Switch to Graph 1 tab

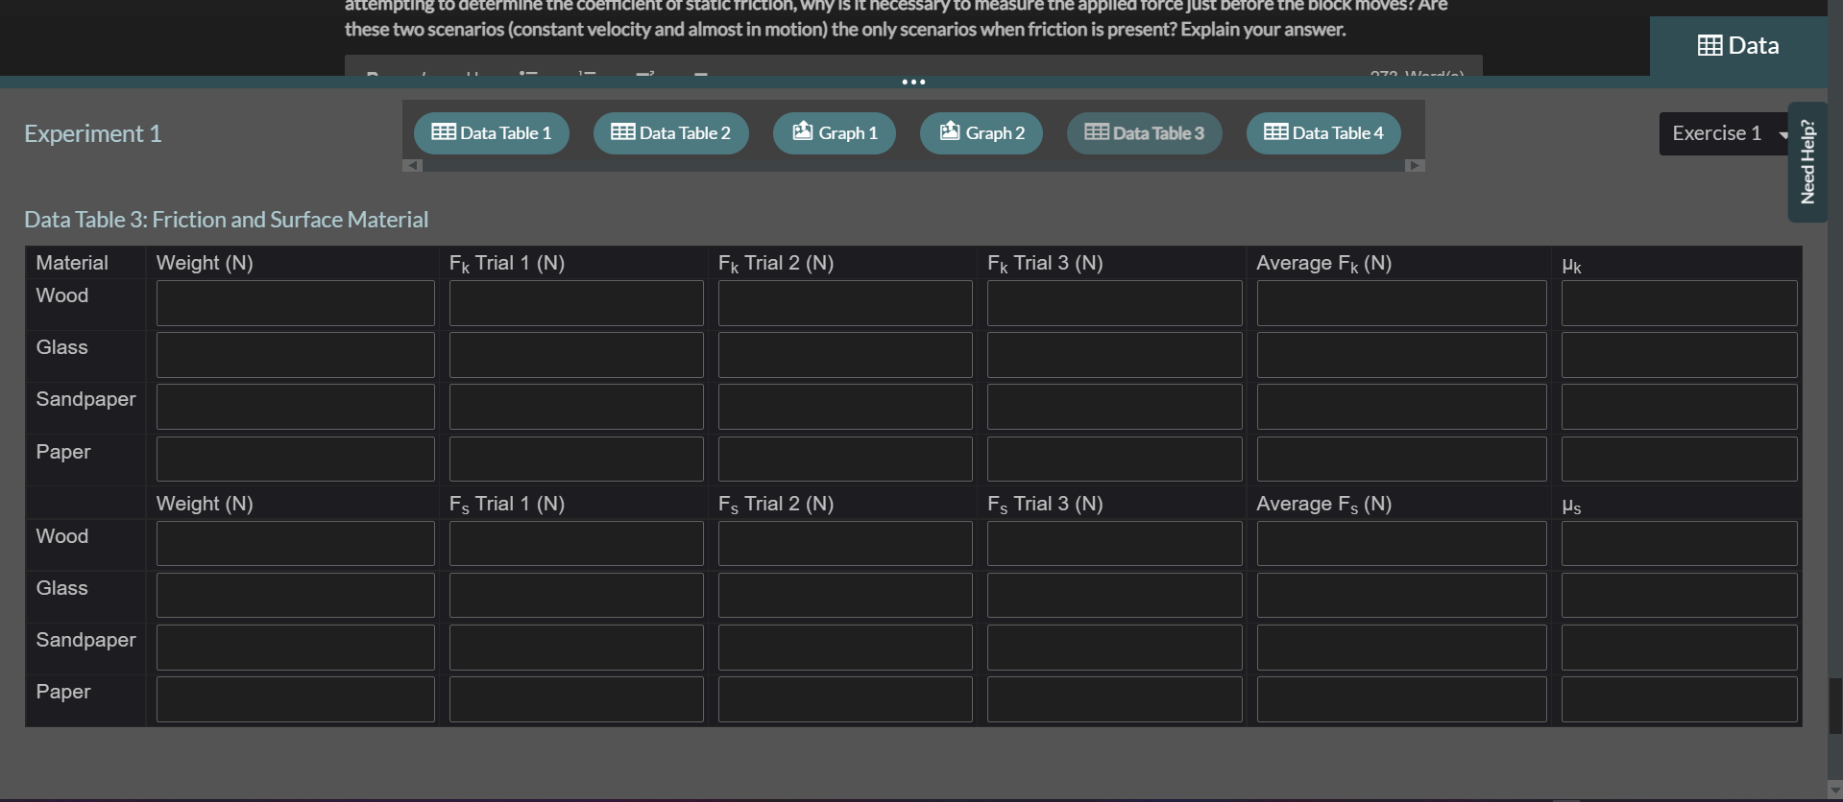click(x=835, y=133)
